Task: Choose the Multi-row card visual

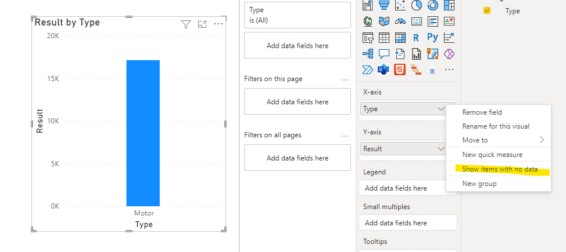Action: (433, 21)
